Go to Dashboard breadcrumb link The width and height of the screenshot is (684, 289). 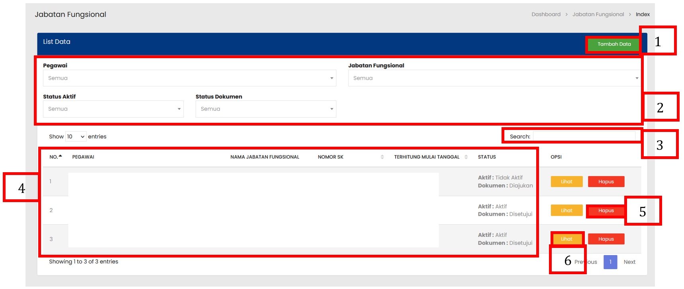(x=546, y=14)
